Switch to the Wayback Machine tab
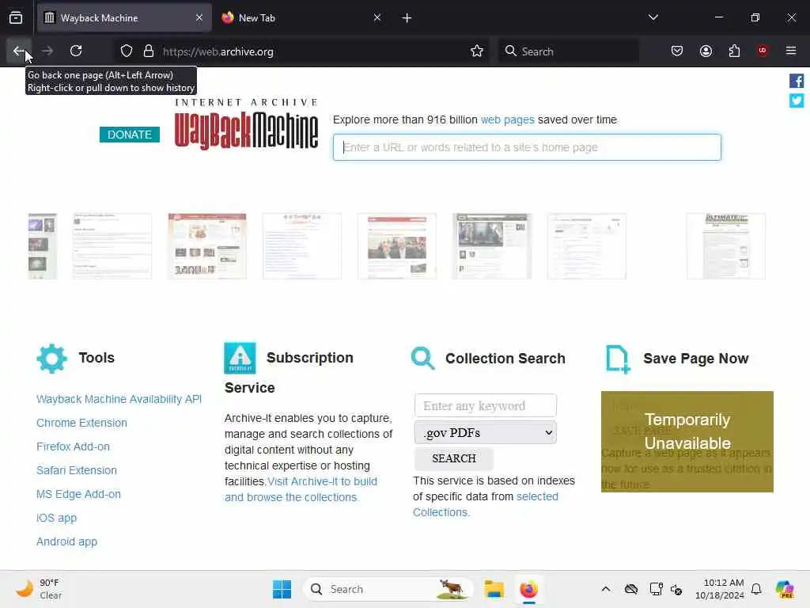Screen dimensions: 810x608 [124, 18]
